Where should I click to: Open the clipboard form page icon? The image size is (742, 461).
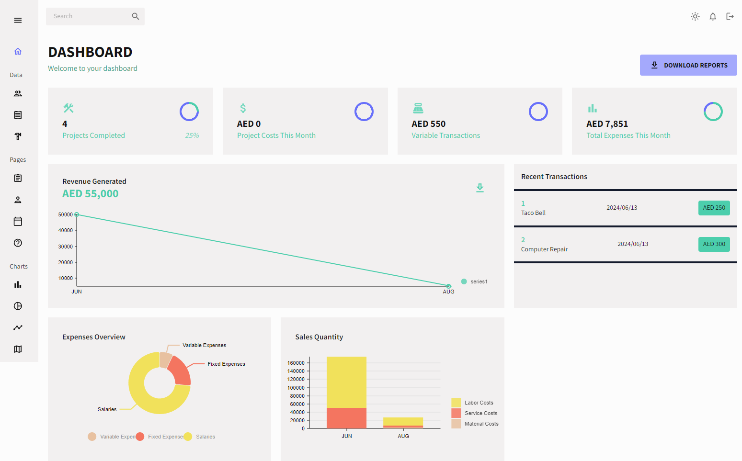[x=18, y=178]
